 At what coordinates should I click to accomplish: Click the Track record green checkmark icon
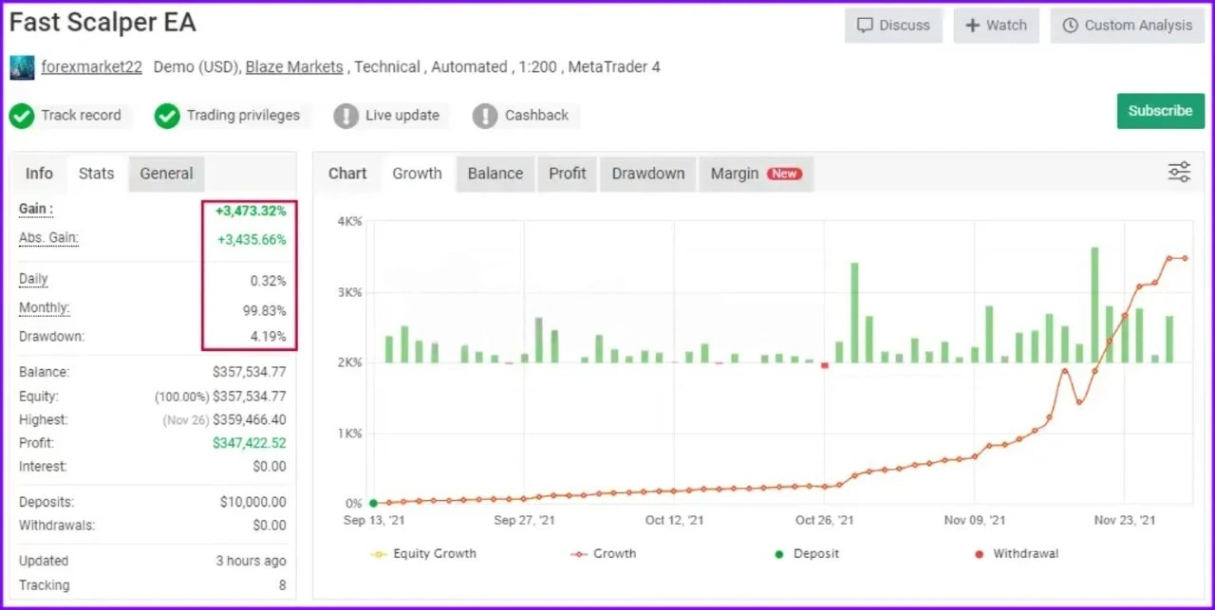tap(22, 116)
